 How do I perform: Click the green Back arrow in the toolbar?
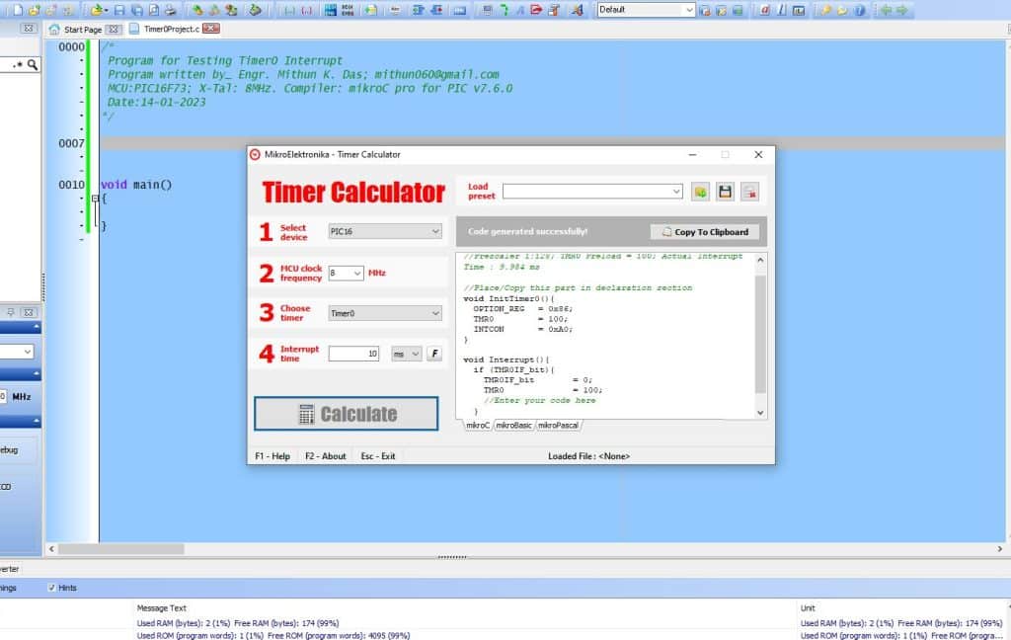(886, 10)
